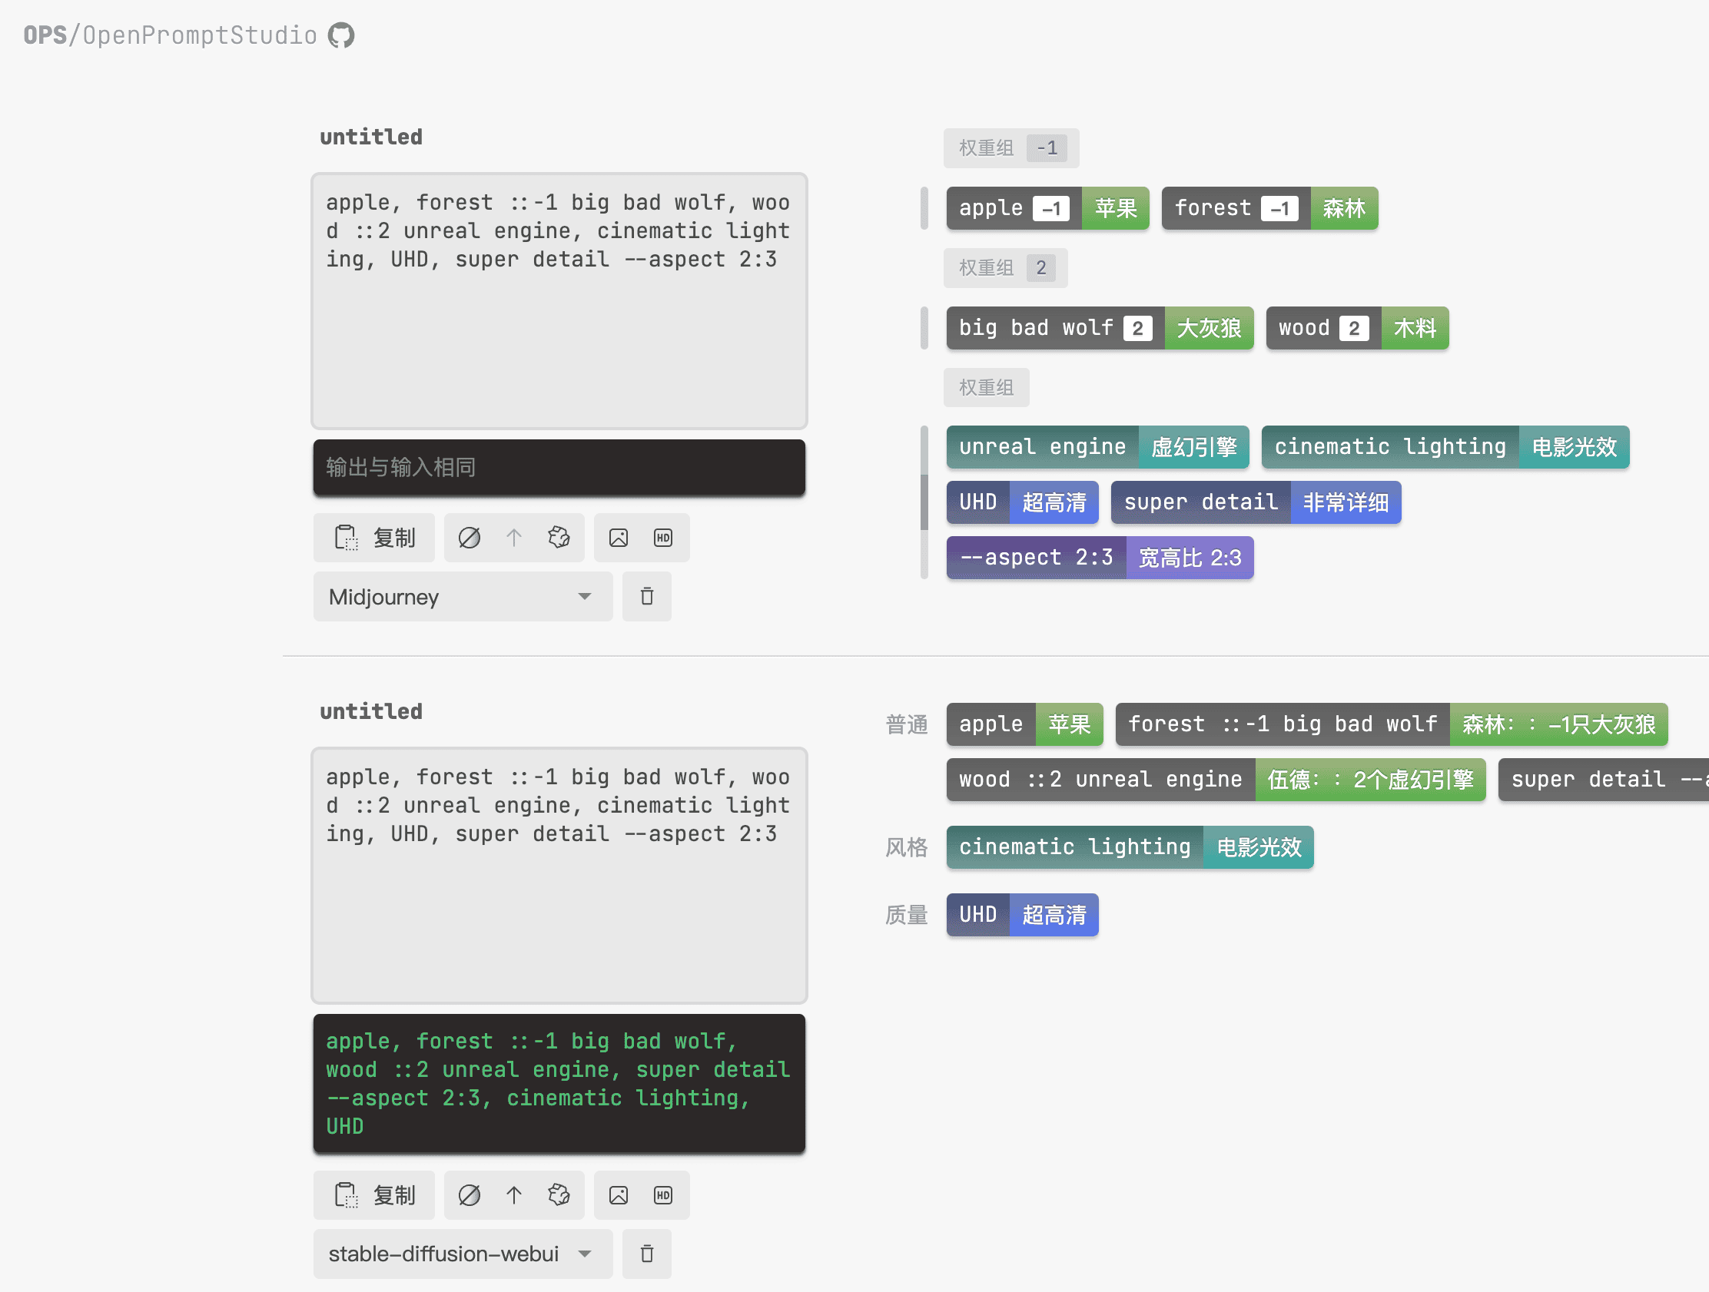Click the HD icon in stable-diffusion-webui workspace
This screenshot has height=1292, width=1709.
663,1195
